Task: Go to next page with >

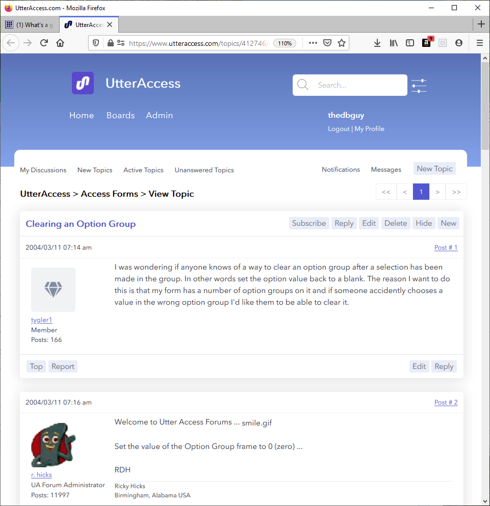Action: pos(437,192)
